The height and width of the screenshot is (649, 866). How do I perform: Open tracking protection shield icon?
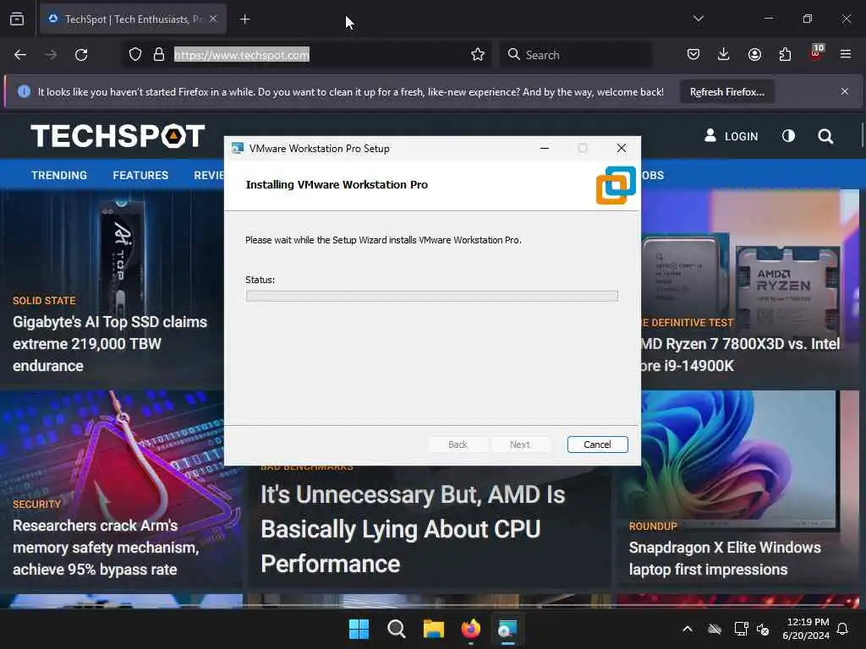(x=135, y=55)
